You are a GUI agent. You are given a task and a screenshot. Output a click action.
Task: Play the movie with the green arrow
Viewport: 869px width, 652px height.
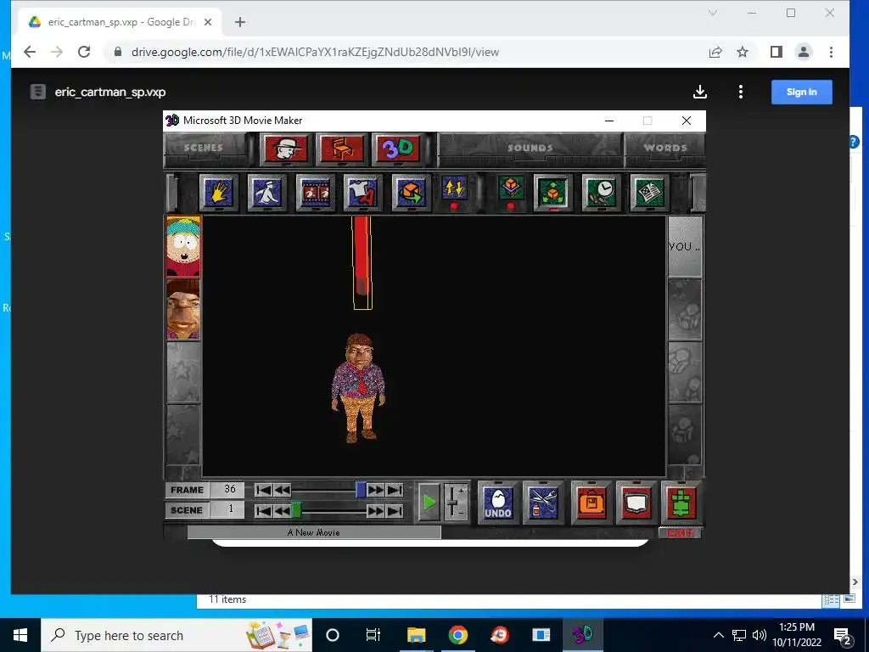point(429,503)
